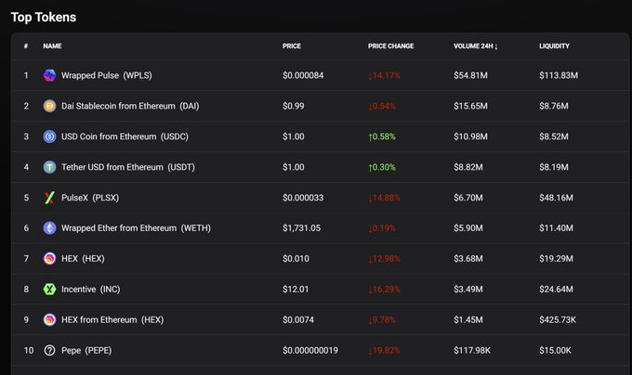
Task: Click the 0.30% green price change
Action: tap(382, 167)
